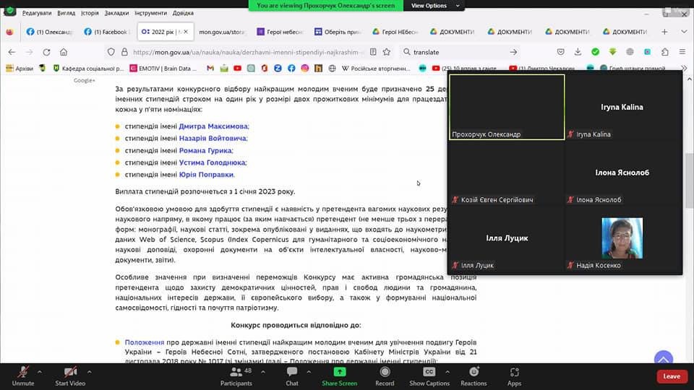
Task: Click the scroll-to-top round arrow button
Action: pos(663,359)
